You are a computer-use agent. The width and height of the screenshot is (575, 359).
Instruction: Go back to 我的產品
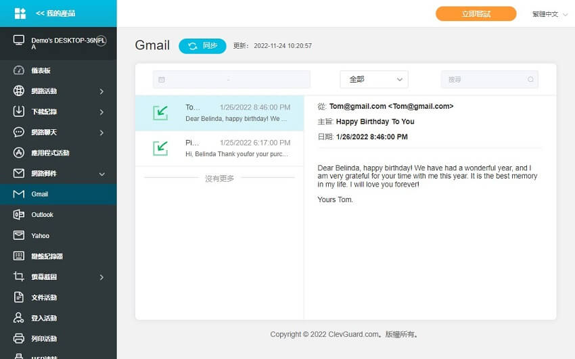(x=55, y=14)
